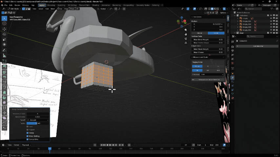The image size is (280, 157).
Task: Uncheck the Clamp checkbox
Action: click(x=27, y=133)
